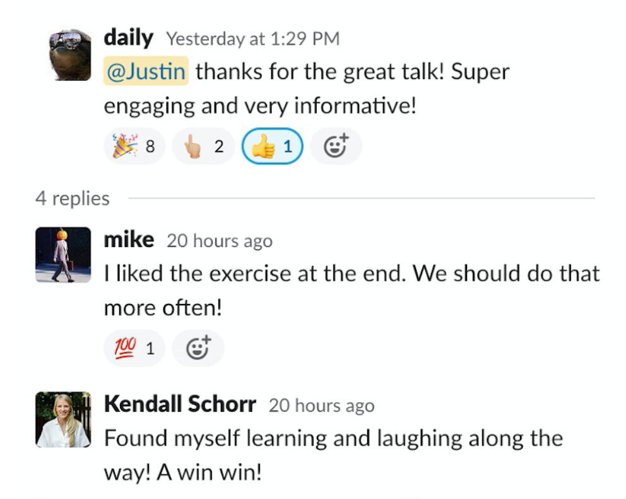Click the Kendall Schorr name

(180, 404)
